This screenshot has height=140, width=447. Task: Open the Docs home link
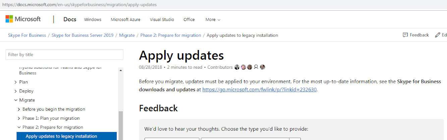tap(70, 19)
